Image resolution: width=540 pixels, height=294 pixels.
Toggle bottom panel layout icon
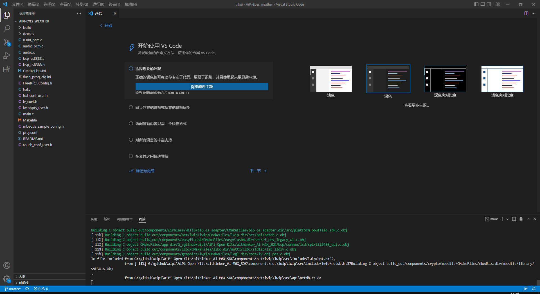[483, 4]
